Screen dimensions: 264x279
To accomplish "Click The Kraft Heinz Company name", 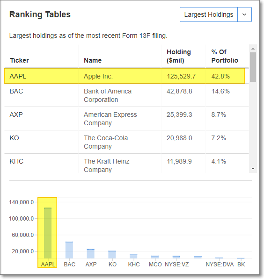I will [107, 165].
